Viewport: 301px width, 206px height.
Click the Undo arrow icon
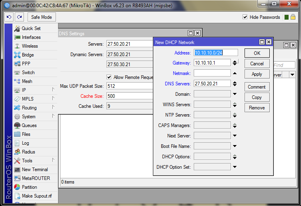pyautogui.click(x=9, y=17)
